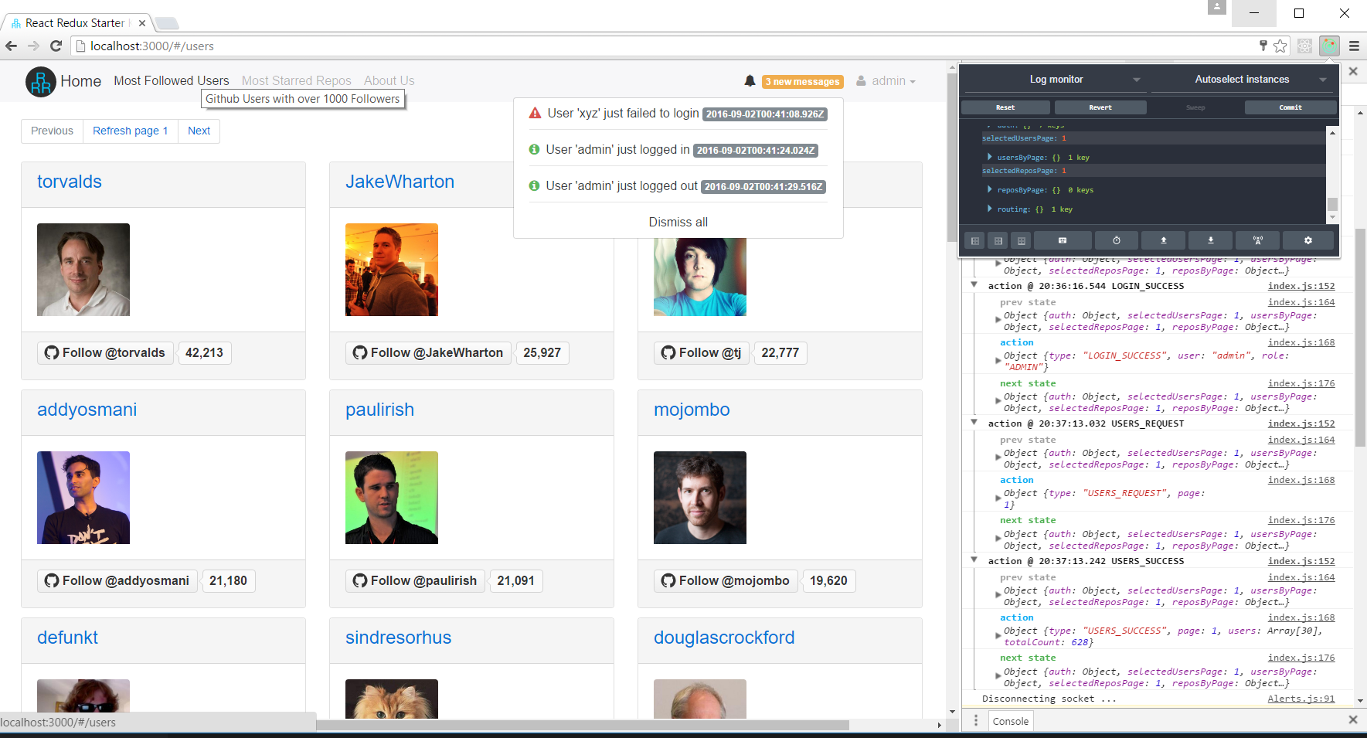Screen dimensions: 1367x738
Task: Toggle the Redux DevTools extension icon
Action: click(x=1329, y=46)
